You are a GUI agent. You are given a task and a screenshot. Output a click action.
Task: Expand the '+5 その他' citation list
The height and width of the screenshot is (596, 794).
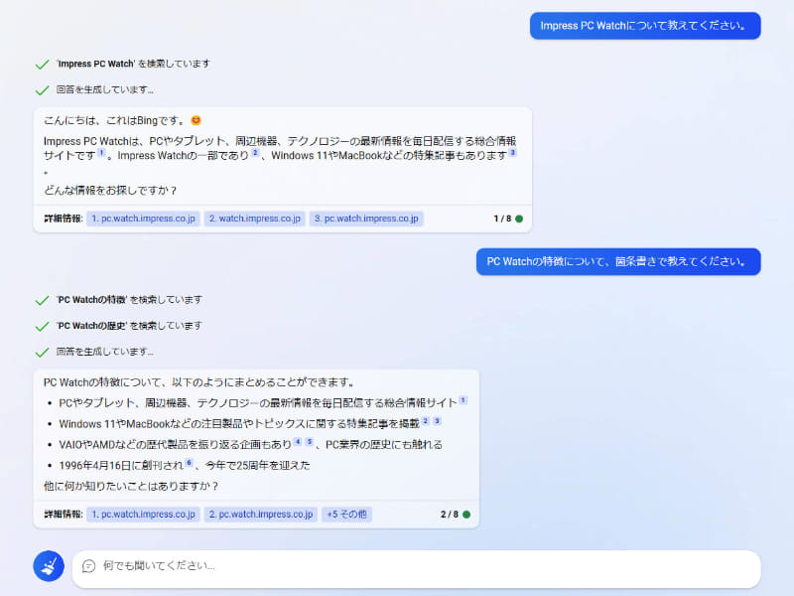[346, 515]
